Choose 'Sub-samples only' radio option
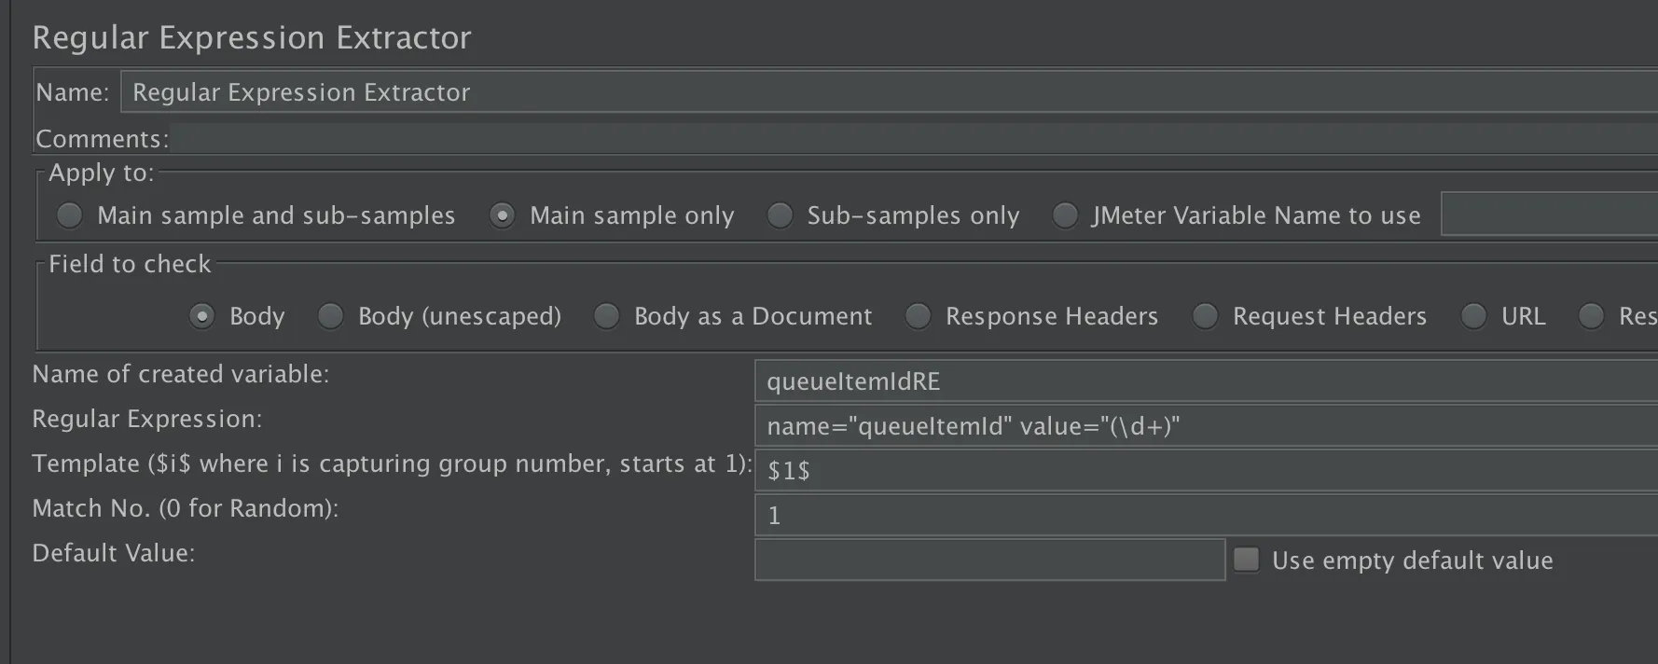Image resolution: width=1658 pixels, height=664 pixels. 780,215
